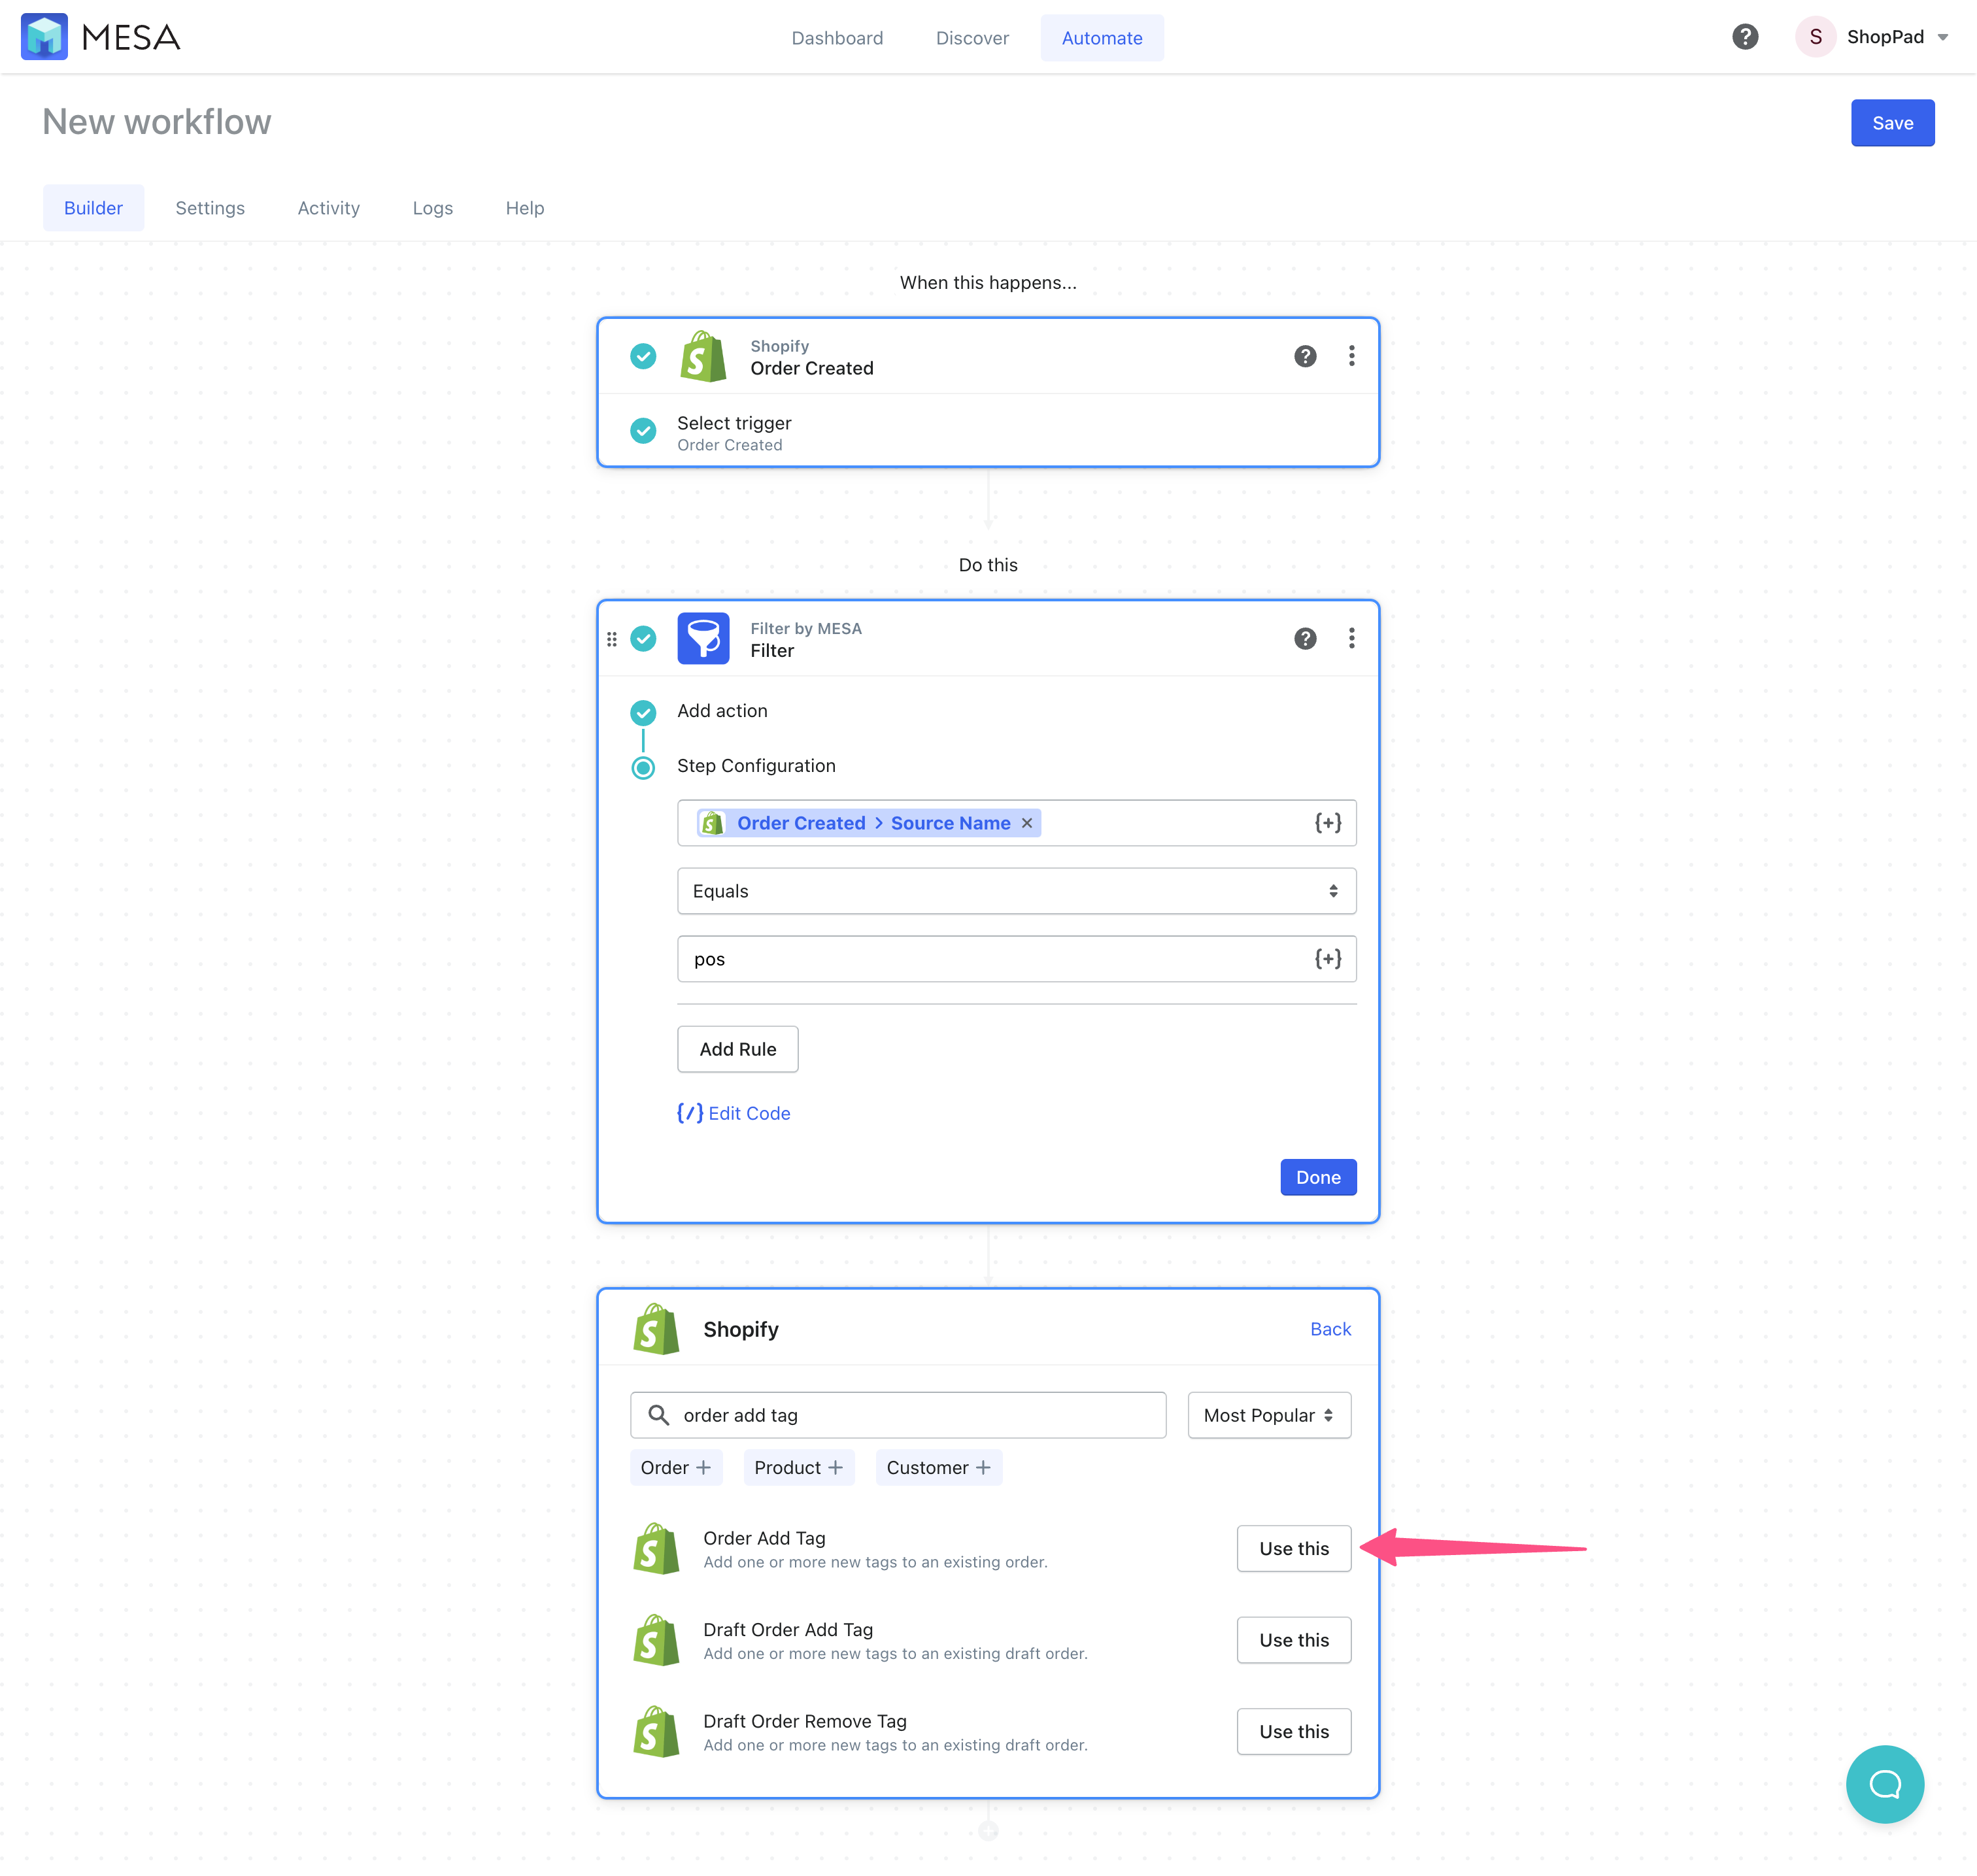Open the Dashboard tab
The image size is (1977, 1876).
tap(837, 38)
